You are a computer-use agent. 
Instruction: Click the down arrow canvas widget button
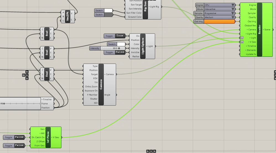27,79
